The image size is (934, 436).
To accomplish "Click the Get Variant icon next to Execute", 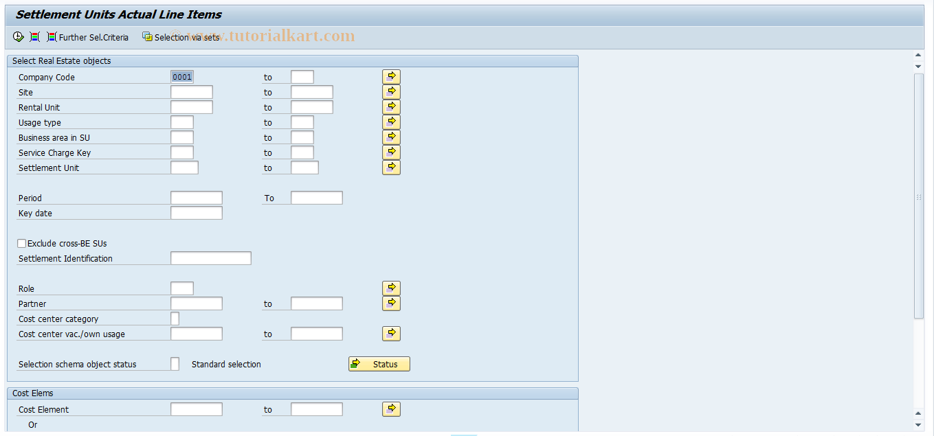I will (x=35, y=37).
